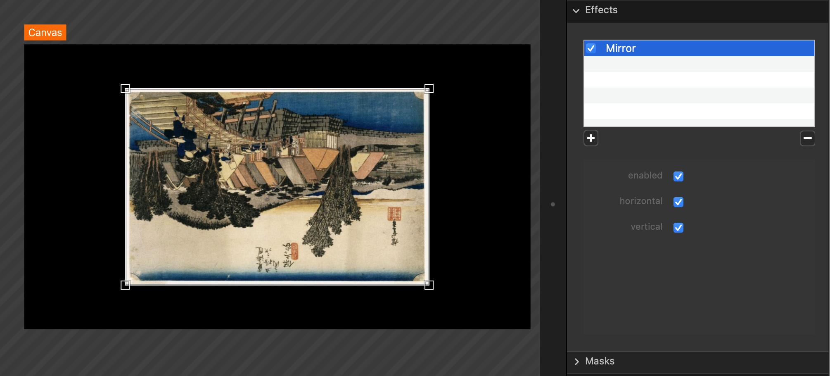This screenshot has width=830, height=376.
Task: Disable the horizontal mirror checkbox
Action: point(678,202)
